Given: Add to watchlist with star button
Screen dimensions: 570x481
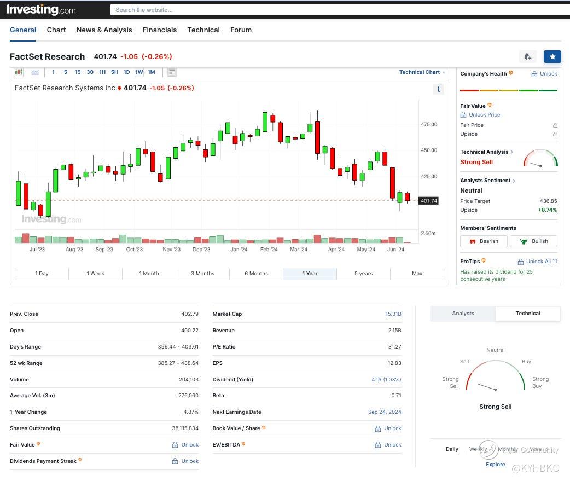Looking at the screenshot, I should point(552,57).
